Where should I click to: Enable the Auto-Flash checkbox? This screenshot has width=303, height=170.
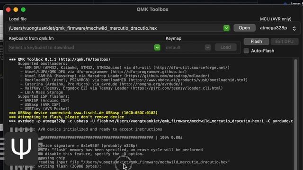click(x=246, y=51)
